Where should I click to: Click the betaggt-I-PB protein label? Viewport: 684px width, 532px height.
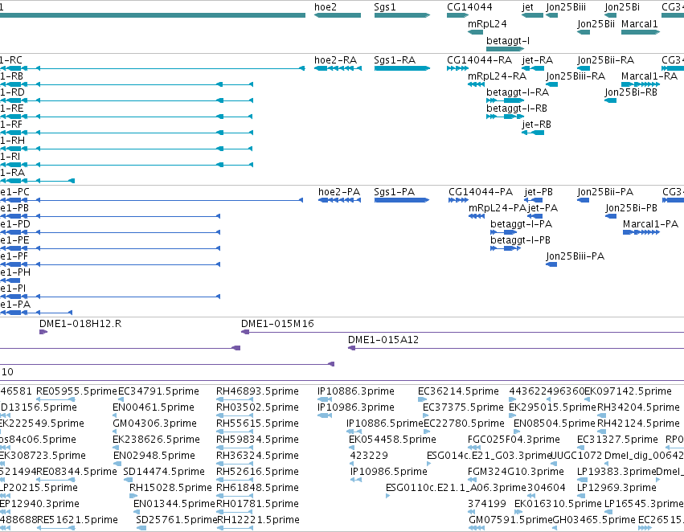520,240
